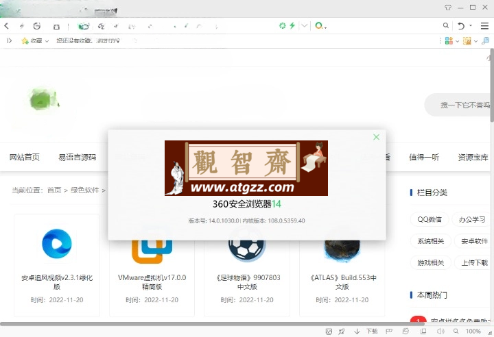
Task: Click the 本周热门 sidebar heading
Action: tap(432, 295)
